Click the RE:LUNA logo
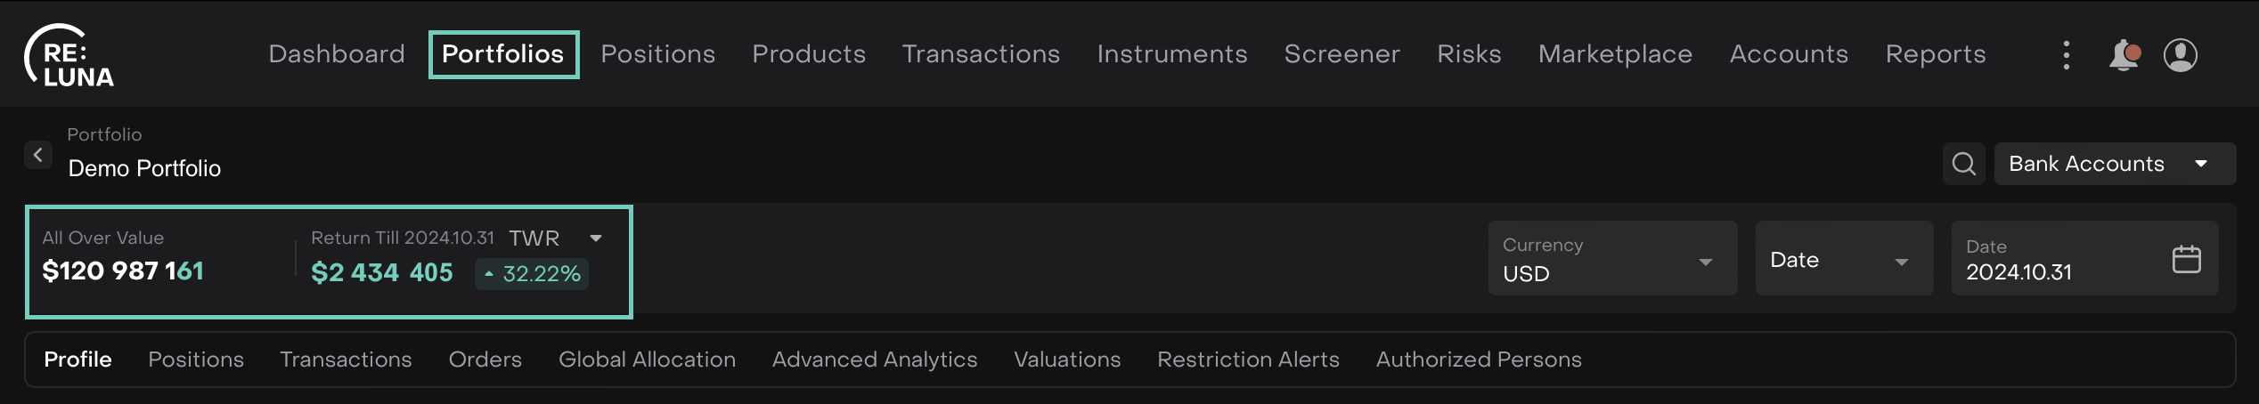 pos(69,56)
